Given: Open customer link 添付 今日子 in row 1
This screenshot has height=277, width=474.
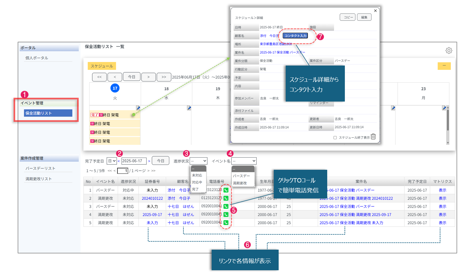Looking at the screenshot, I should coord(179,190).
